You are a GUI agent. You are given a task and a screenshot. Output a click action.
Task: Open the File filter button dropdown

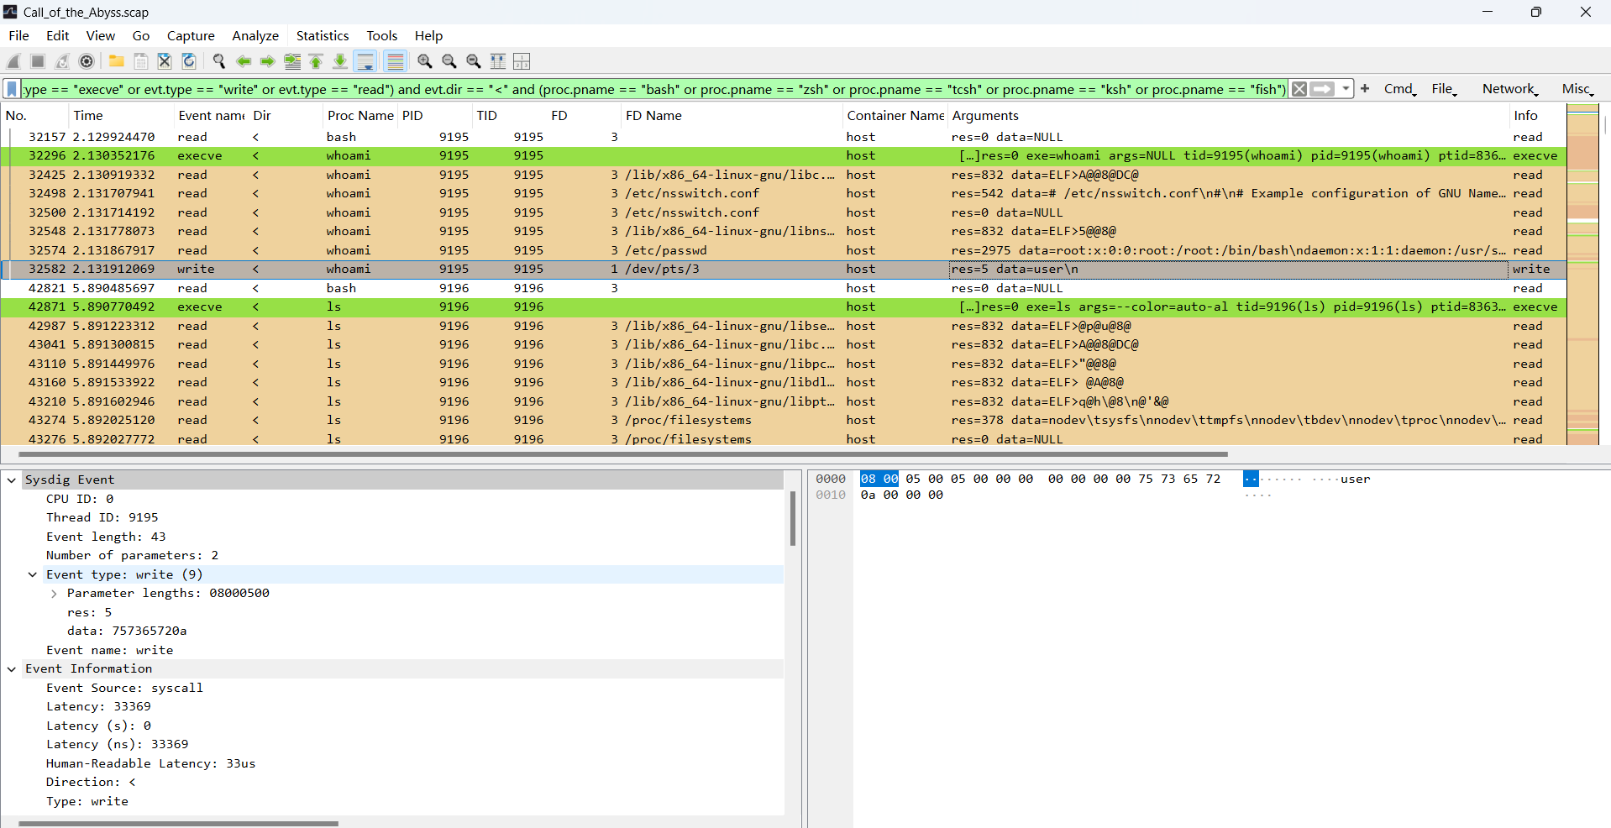1445,89
